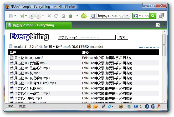
Task: Go to the home page icon
Action: click(63, 16)
